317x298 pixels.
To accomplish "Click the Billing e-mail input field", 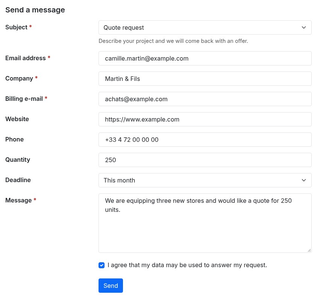I will (x=205, y=99).
